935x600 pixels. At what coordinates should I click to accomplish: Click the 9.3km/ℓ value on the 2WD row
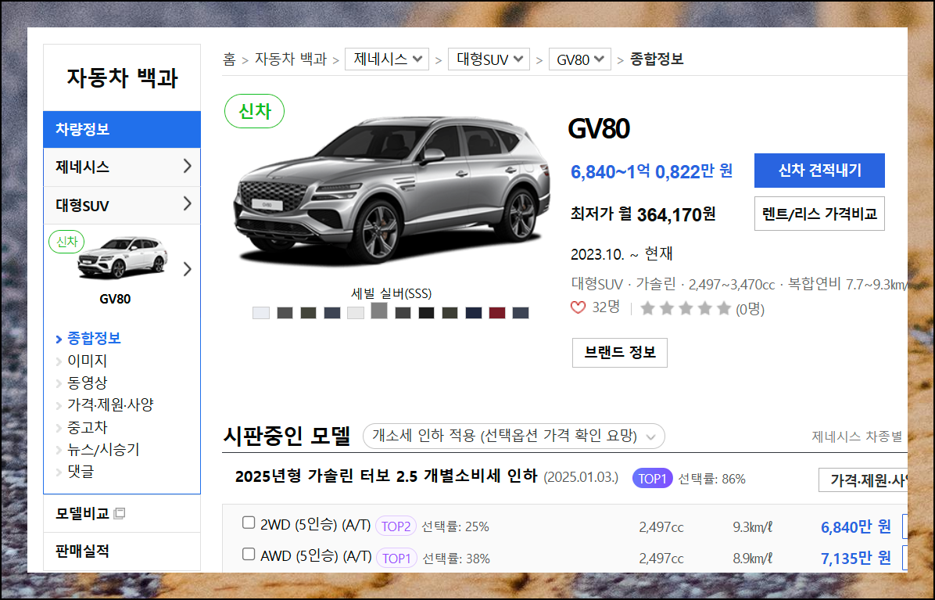[753, 527]
